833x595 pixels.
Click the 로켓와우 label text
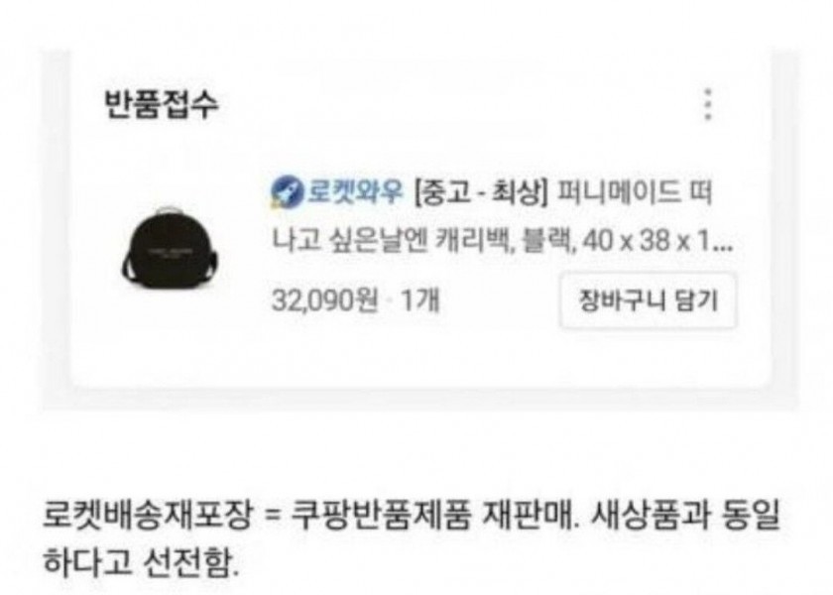point(355,191)
